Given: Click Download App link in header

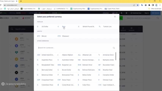Looking at the screenshot, I should (136, 13).
